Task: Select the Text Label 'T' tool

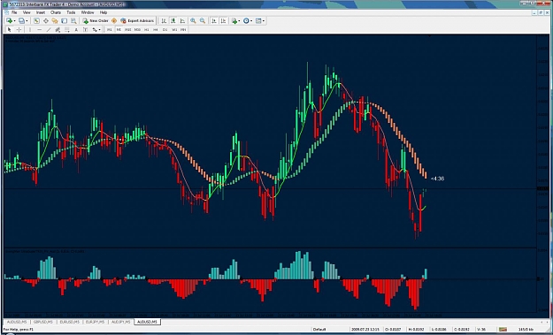Action: (85, 29)
